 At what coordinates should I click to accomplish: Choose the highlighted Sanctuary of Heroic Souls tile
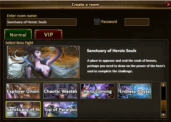(23, 109)
